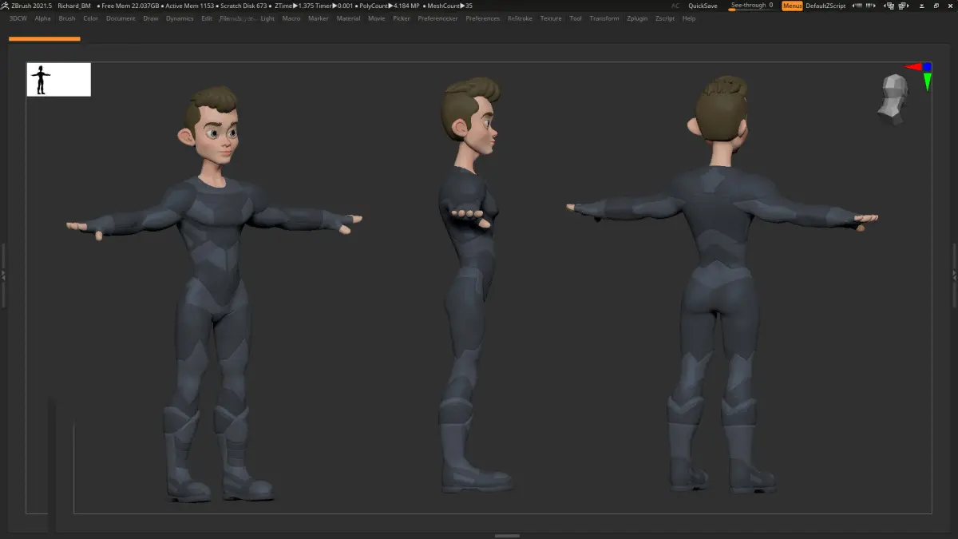The height and width of the screenshot is (539, 958).
Task: Click the DefaultZScript button
Action: pyautogui.click(x=825, y=6)
